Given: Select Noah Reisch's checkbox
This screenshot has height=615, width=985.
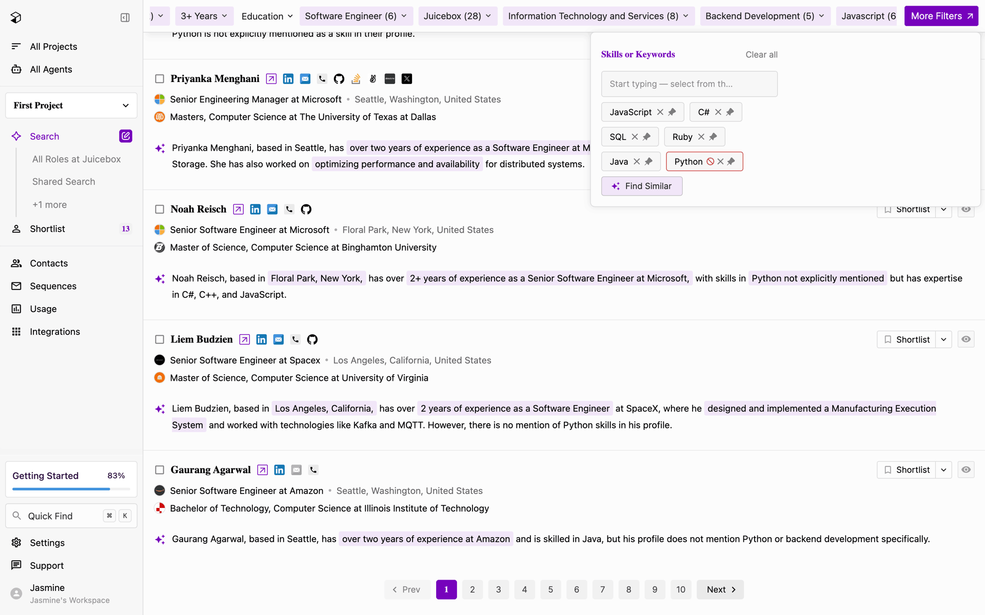Looking at the screenshot, I should pos(160,209).
